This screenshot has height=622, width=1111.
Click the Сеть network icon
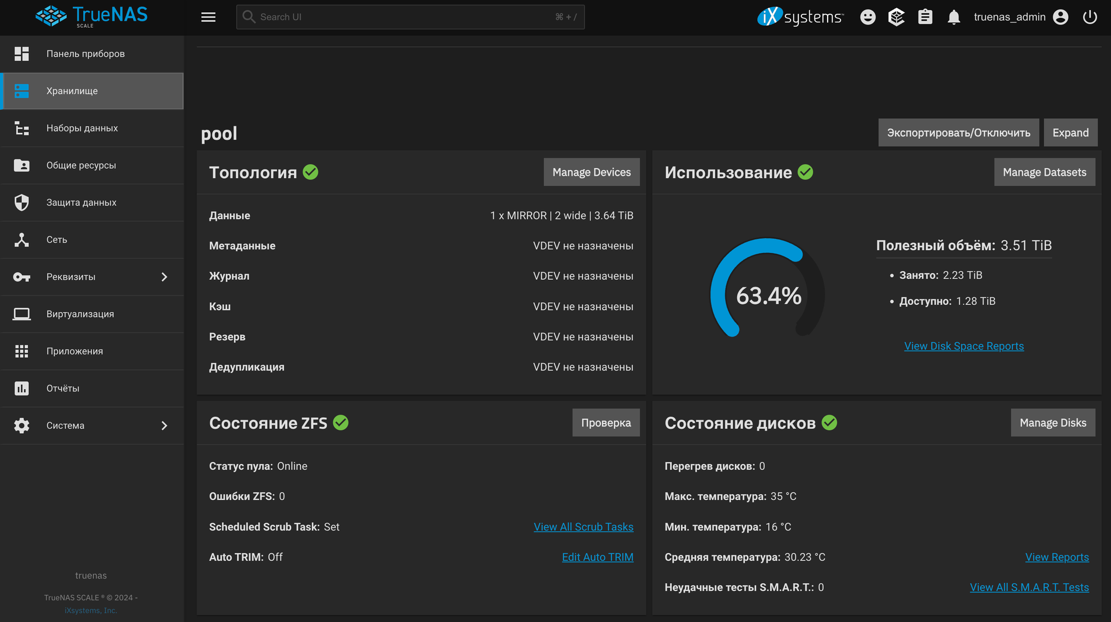click(x=22, y=240)
